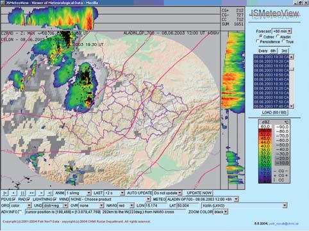Click list scrollbar up arrow

click(292, 57)
